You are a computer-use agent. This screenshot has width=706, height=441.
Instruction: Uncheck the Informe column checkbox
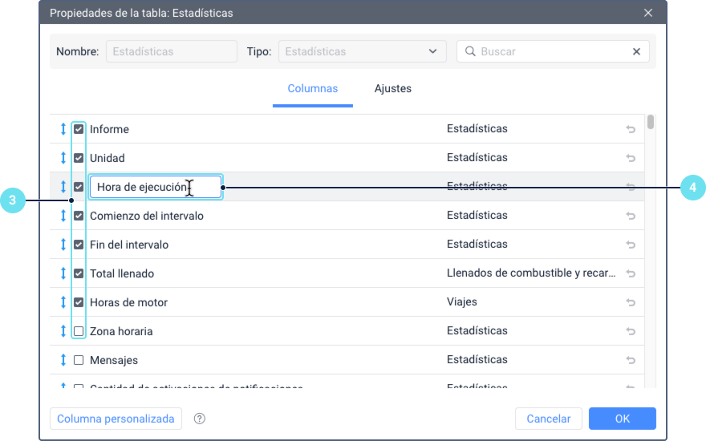pyautogui.click(x=79, y=129)
